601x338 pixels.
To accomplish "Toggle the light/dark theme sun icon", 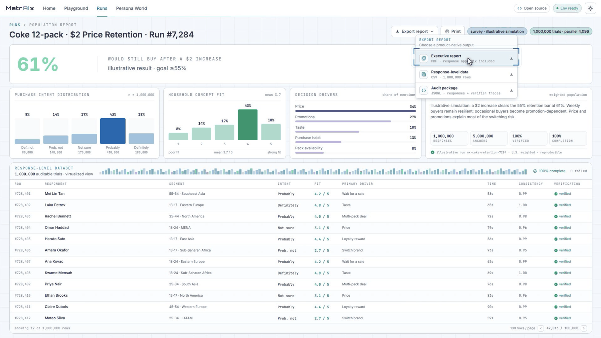I will tap(590, 8).
